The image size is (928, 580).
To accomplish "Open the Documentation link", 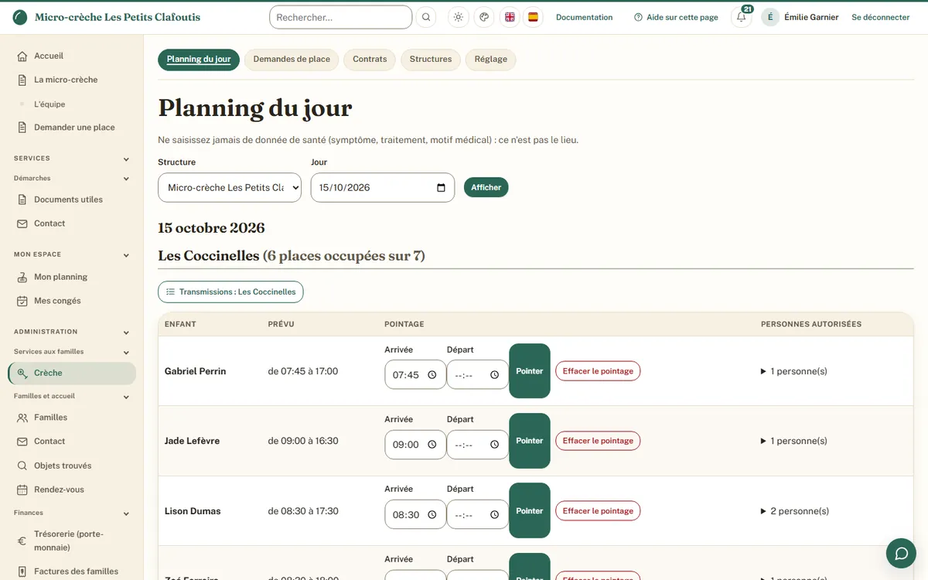I will coord(585,17).
